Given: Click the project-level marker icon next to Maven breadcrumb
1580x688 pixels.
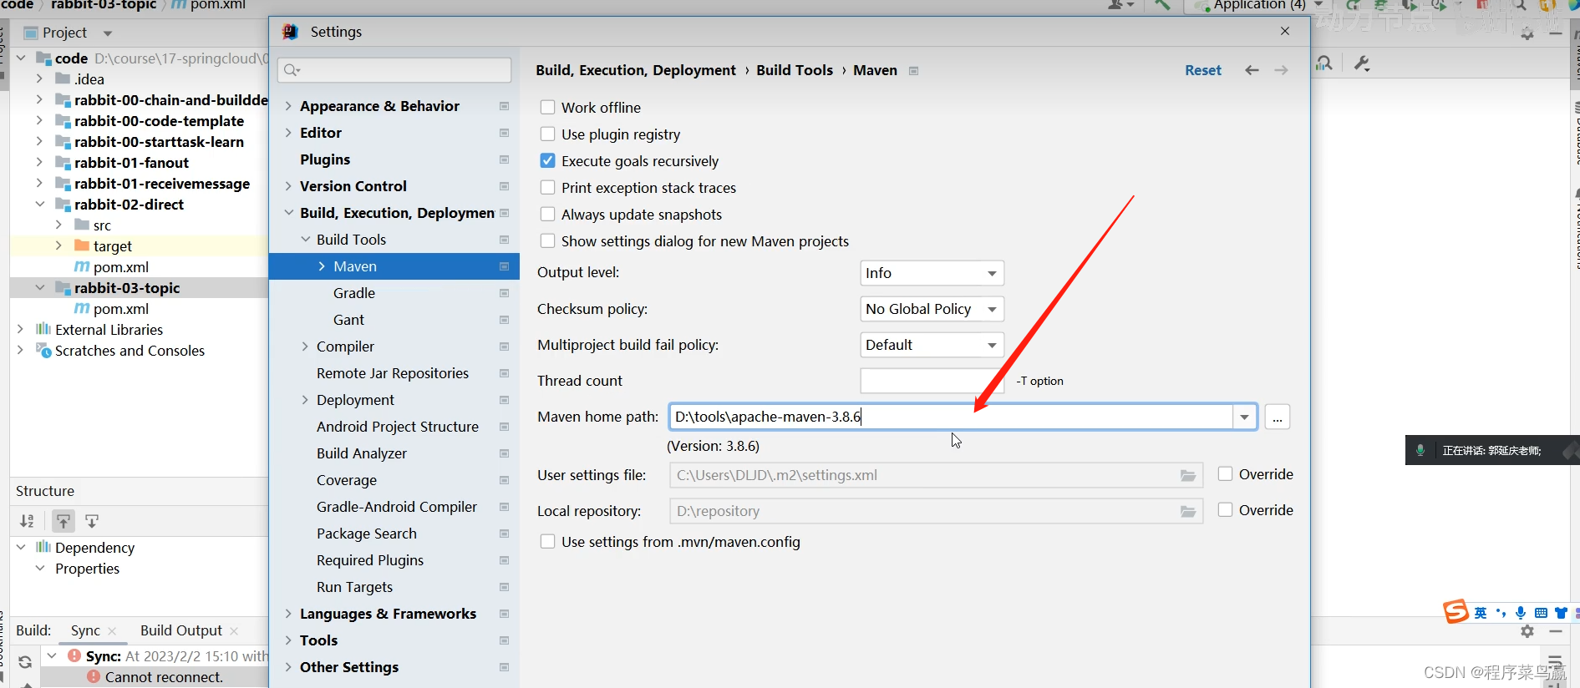Looking at the screenshot, I should pos(913,71).
